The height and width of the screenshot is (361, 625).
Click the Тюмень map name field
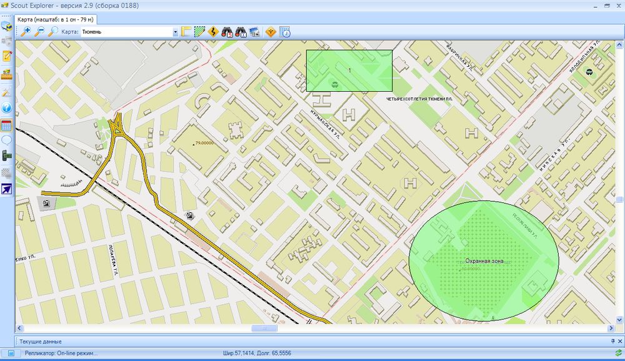127,32
